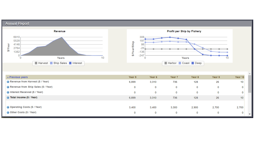Click the scrollbar down arrow of the table
The height and width of the screenshot is (144, 257).
click(249, 114)
